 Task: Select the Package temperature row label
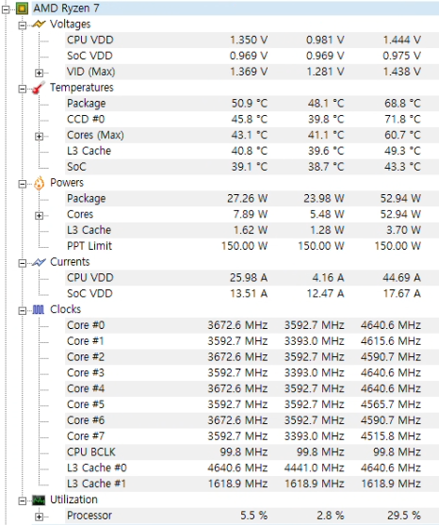point(87,104)
